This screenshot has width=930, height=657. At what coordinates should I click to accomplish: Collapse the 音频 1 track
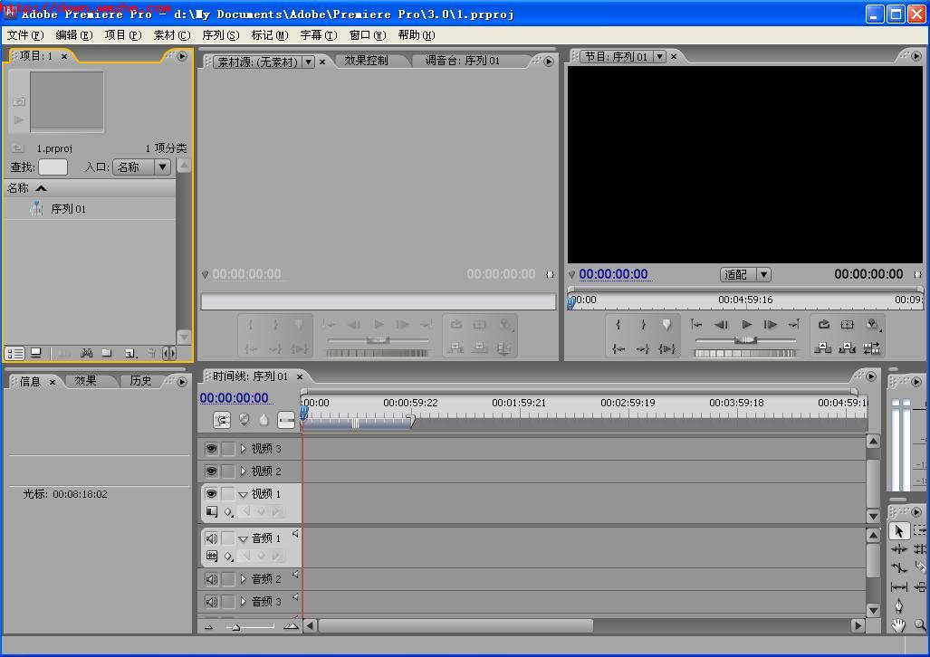(x=243, y=539)
